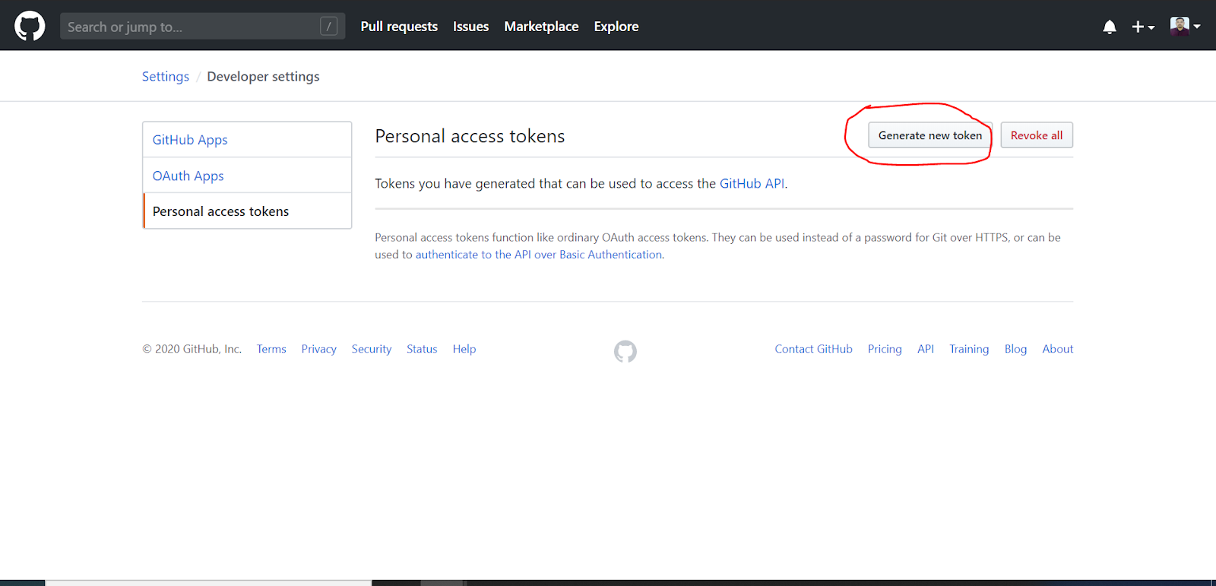Open Contact GitHub footer link

click(x=814, y=349)
